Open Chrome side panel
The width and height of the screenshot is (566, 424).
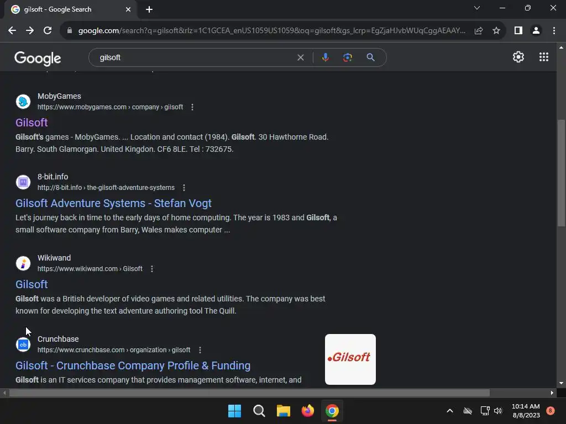518,31
